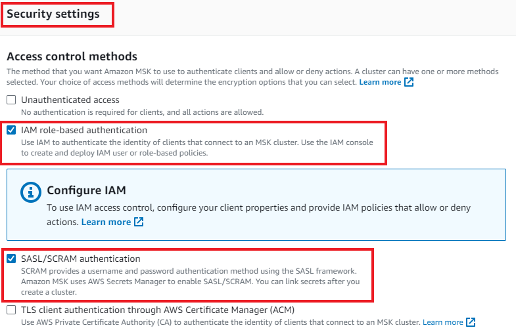516x336 pixels.
Task: Click the info icon in Configure IAM box
Action: (31, 192)
